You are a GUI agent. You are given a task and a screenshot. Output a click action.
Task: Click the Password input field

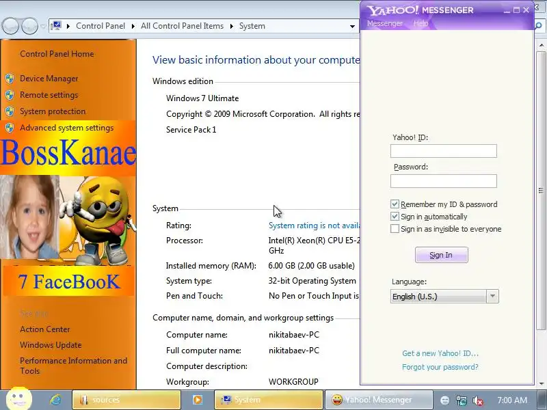[443, 181]
